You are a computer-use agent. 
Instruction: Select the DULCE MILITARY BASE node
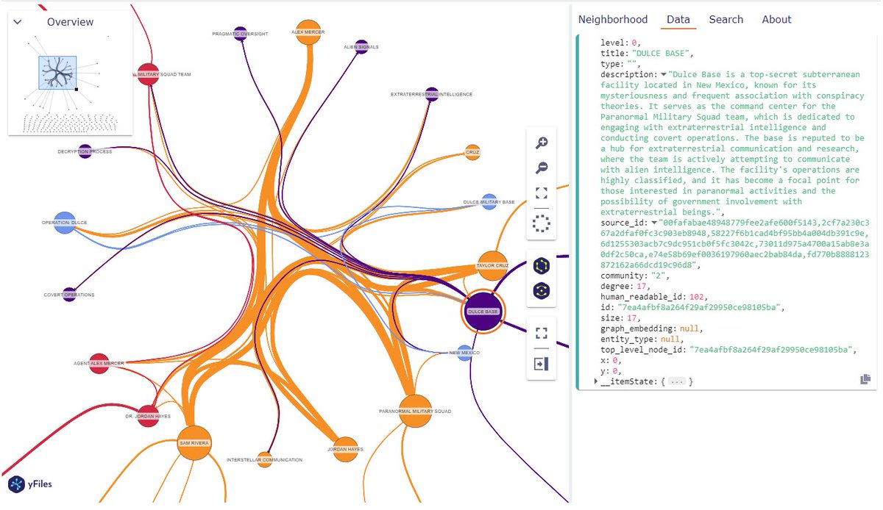489,202
